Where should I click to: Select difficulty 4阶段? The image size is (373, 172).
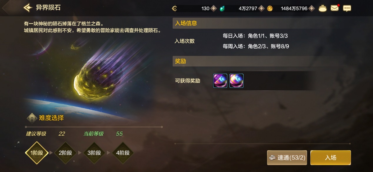123,153
